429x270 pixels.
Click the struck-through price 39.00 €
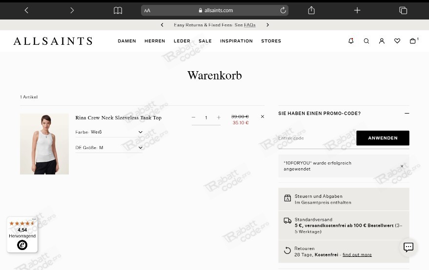(x=240, y=116)
